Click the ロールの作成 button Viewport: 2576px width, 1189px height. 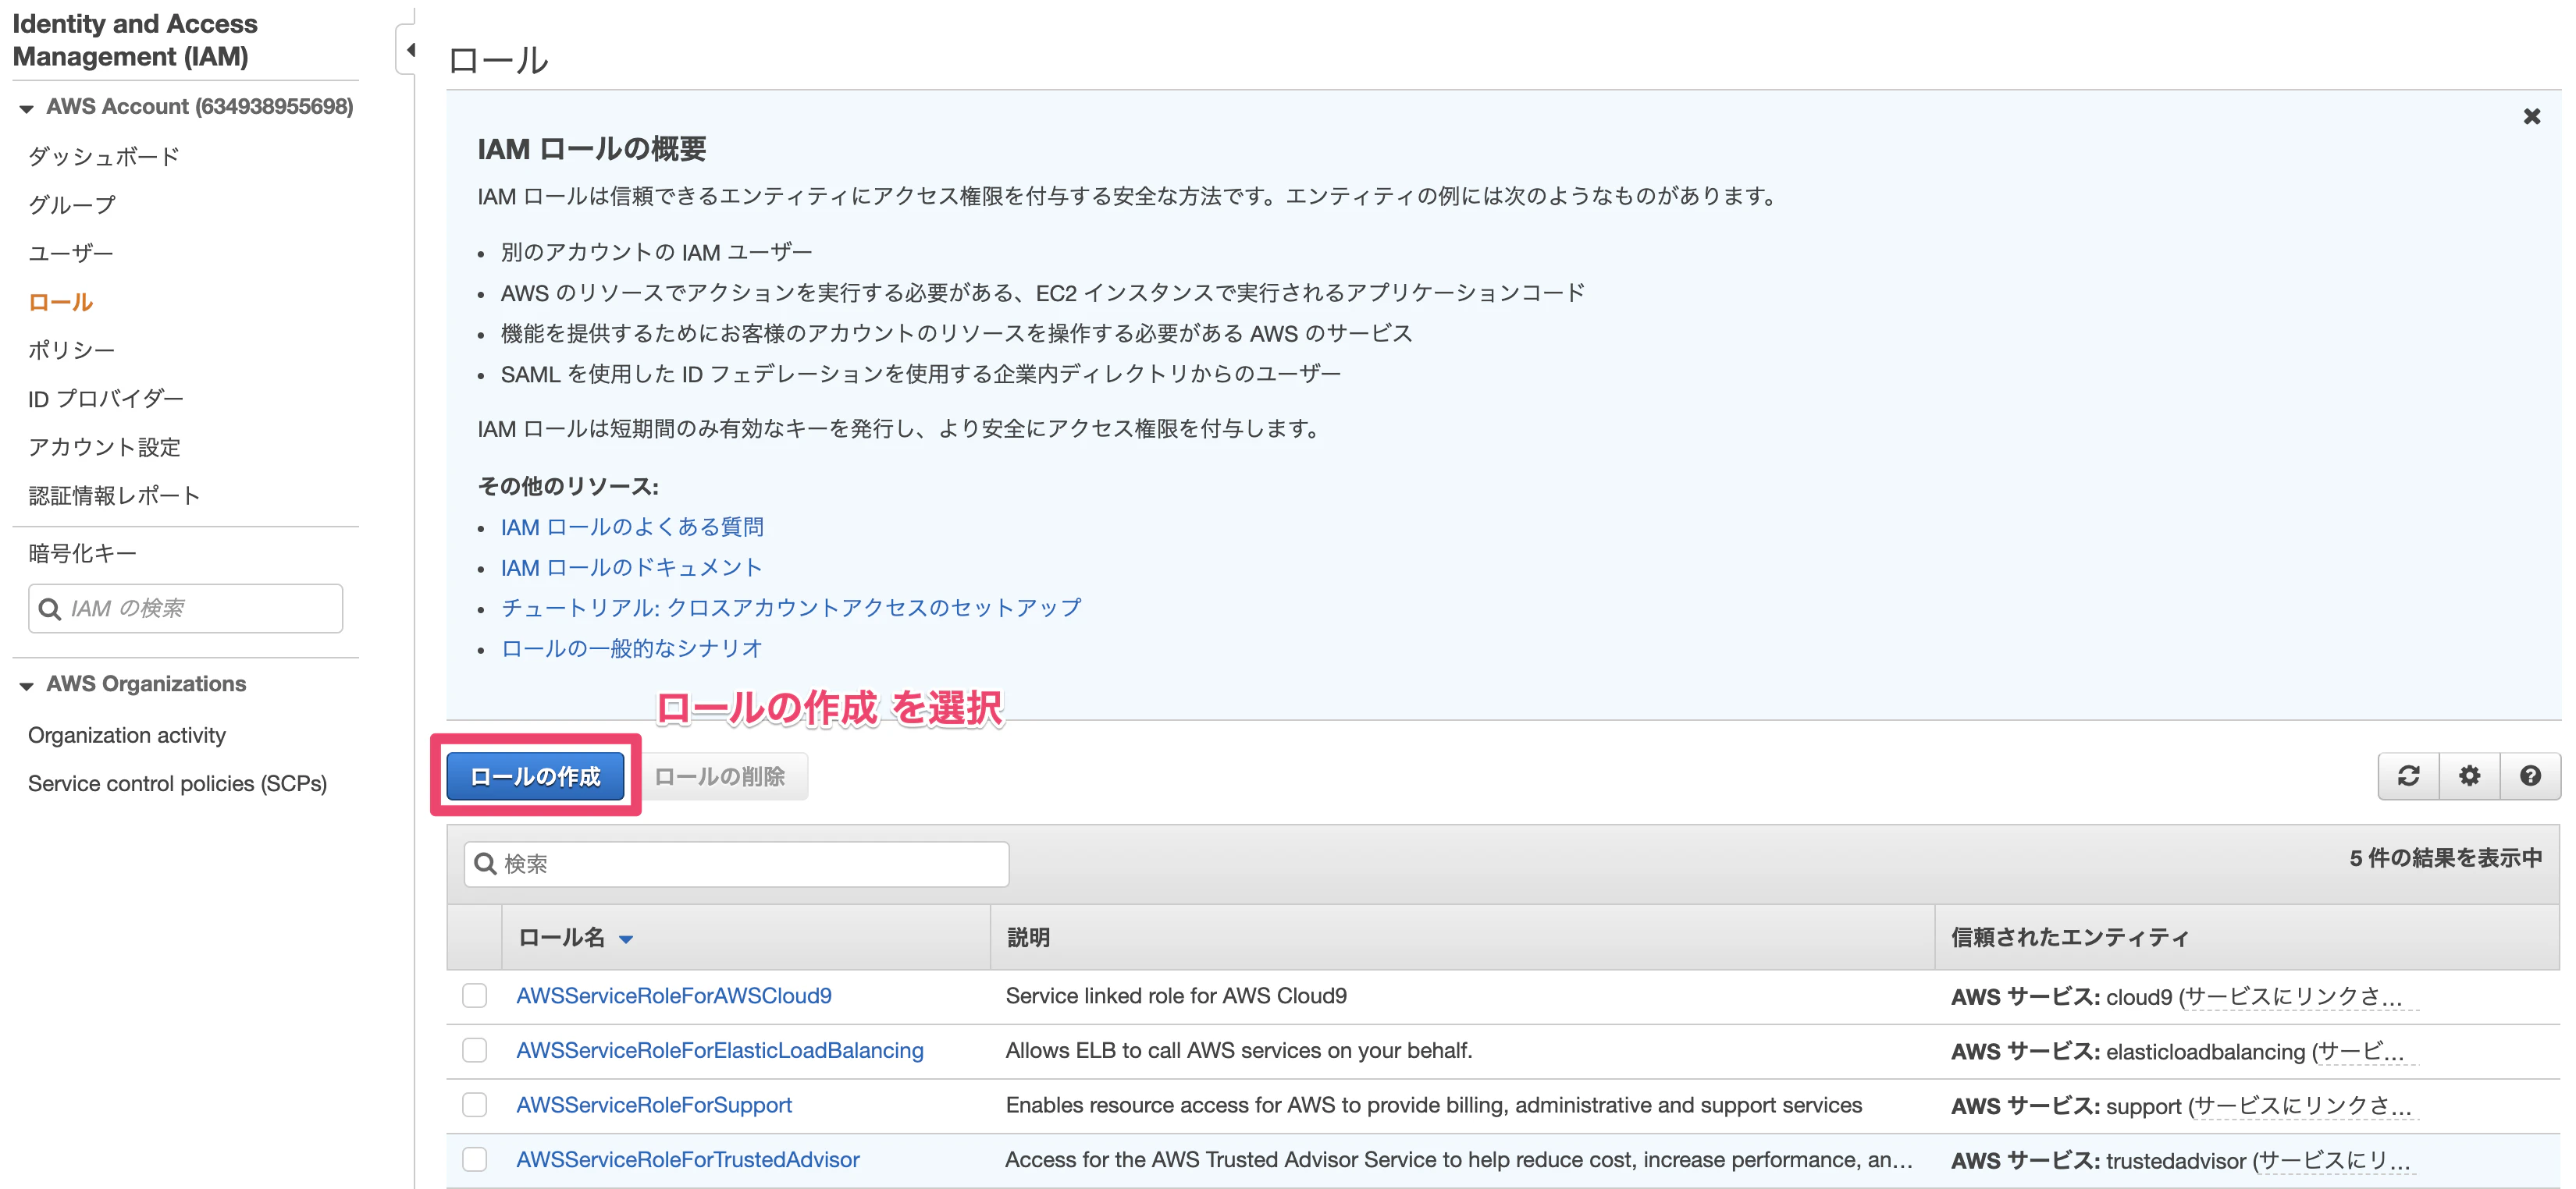[x=535, y=776]
